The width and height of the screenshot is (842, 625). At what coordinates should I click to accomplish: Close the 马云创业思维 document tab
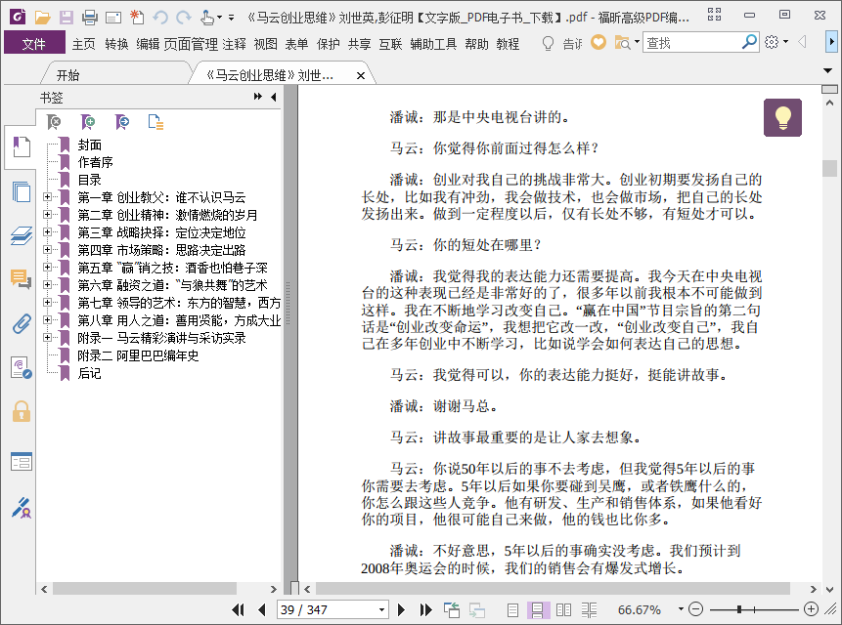[361, 75]
